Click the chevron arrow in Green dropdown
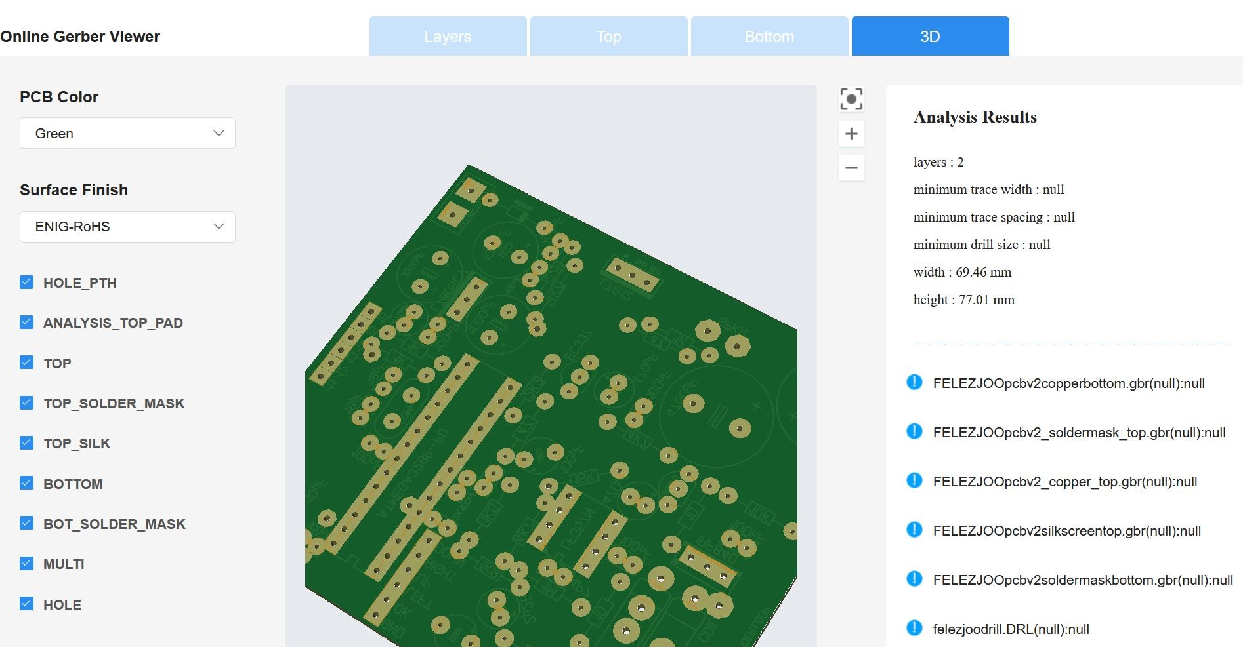This screenshot has width=1243, height=647. (219, 134)
